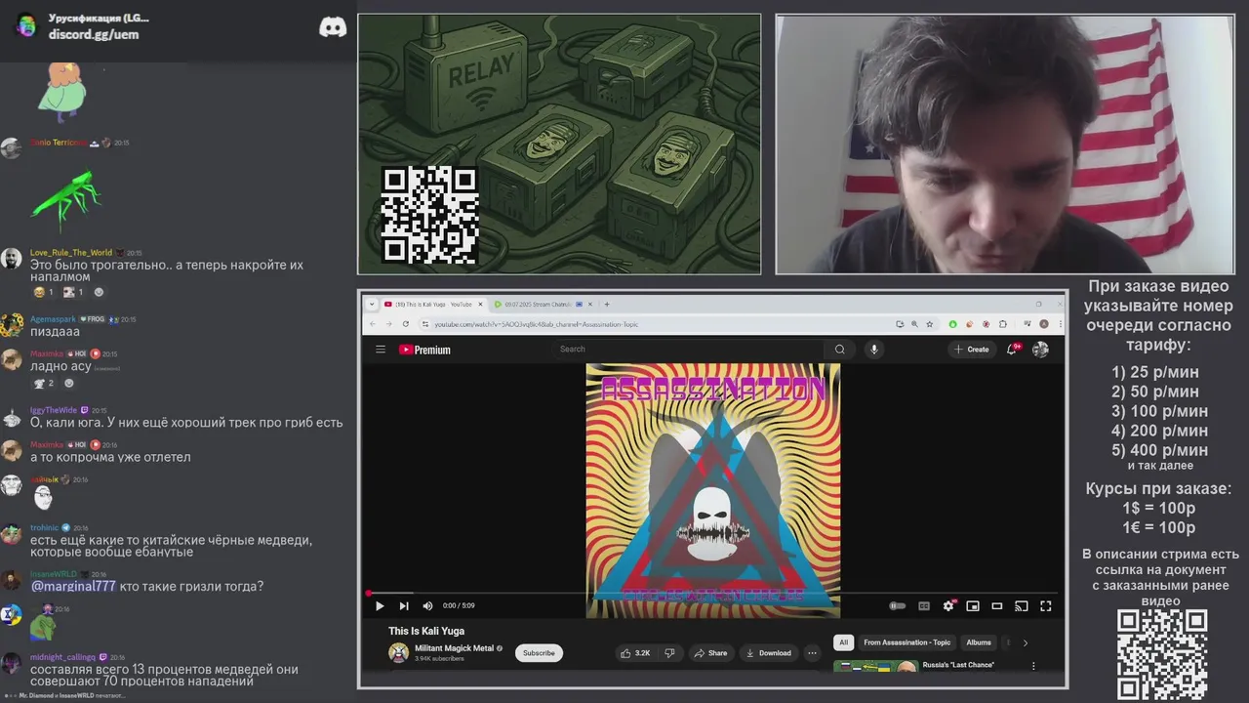The image size is (1249, 703).
Task: Click the QR code under price list
Action: coord(1161,655)
